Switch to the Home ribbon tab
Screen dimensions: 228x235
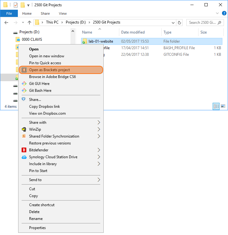27,13
